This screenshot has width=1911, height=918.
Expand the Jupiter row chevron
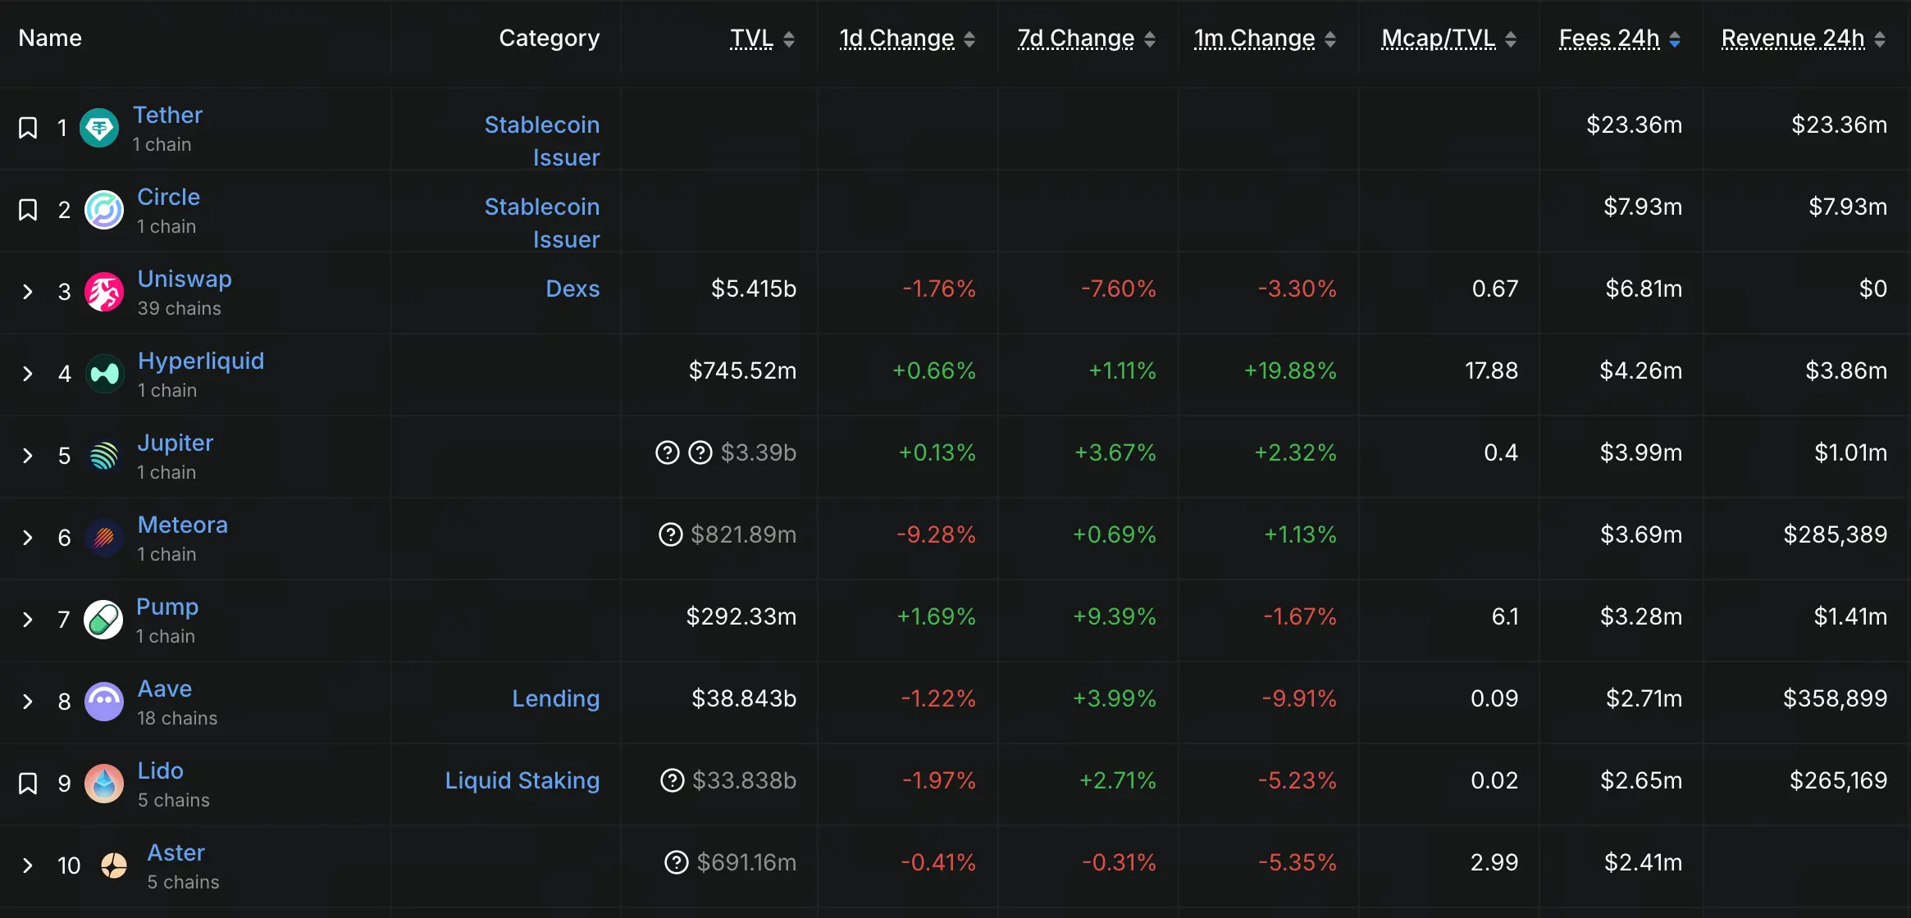28,456
